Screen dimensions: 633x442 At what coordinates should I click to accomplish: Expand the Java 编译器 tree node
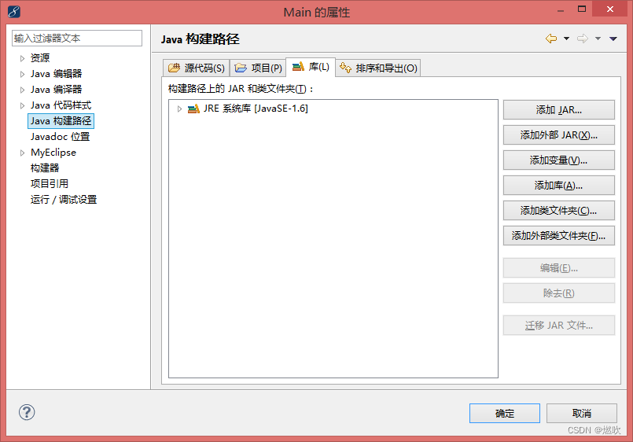[x=22, y=90]
